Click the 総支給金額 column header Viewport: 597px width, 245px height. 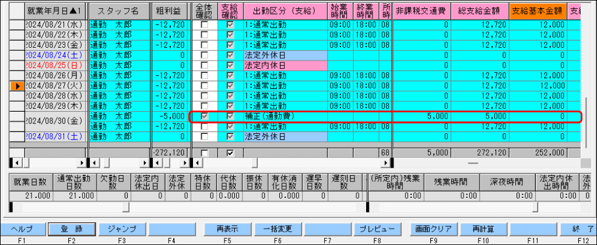tap(480, 11)
